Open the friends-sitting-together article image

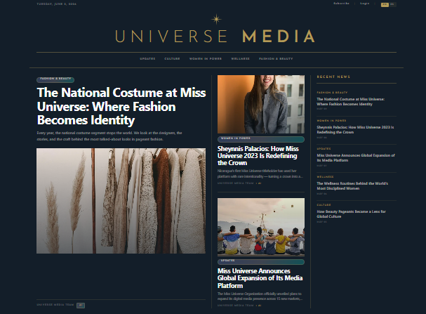pos(261,227)
